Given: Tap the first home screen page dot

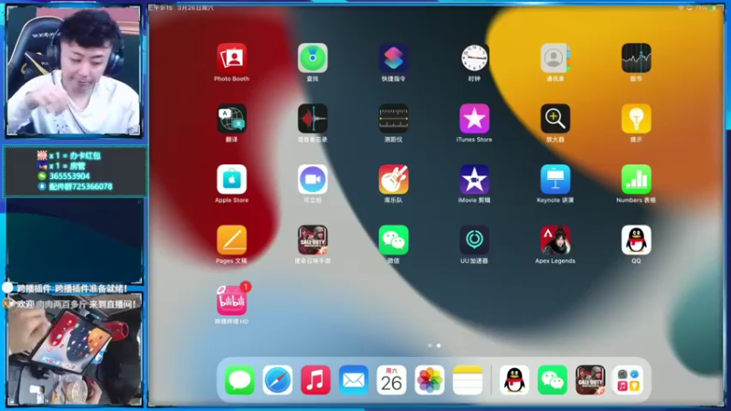Looking at the screenshot, I should [x=429, y=346].
